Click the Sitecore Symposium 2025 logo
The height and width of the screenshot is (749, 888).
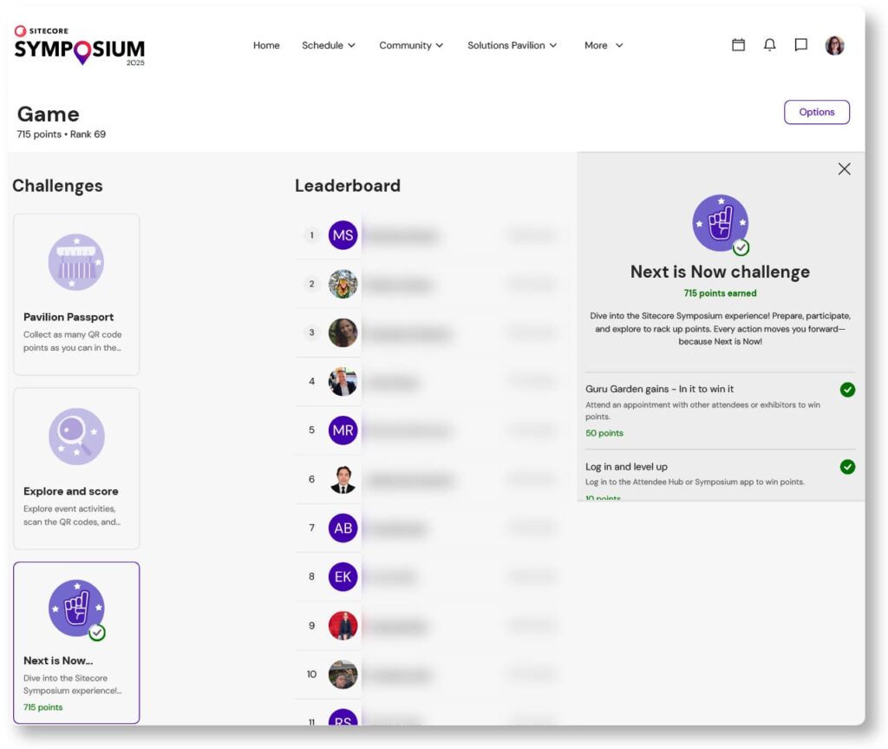pos(79,46)
